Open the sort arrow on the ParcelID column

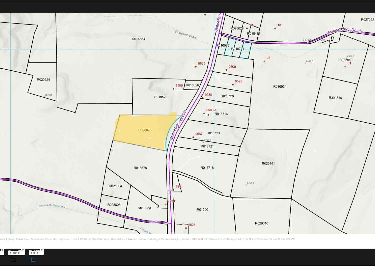point(23,250)
